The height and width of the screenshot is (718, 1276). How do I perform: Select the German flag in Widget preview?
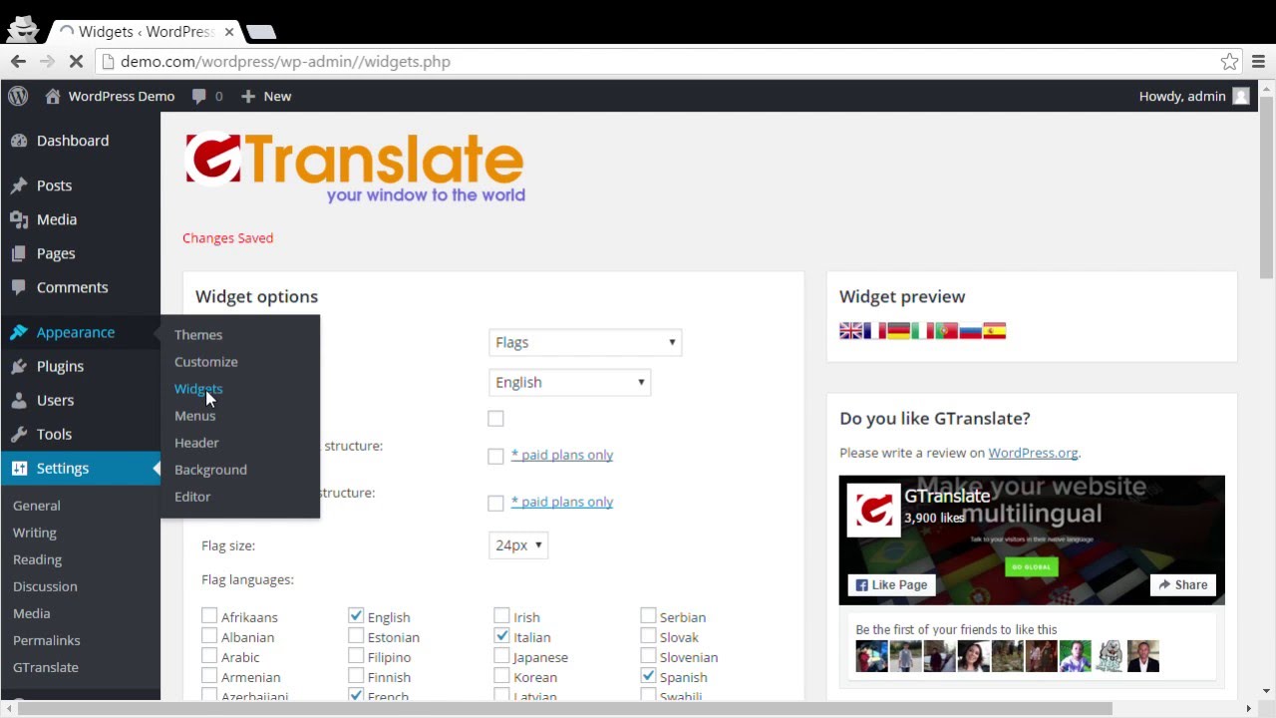[x=899, y=331]
